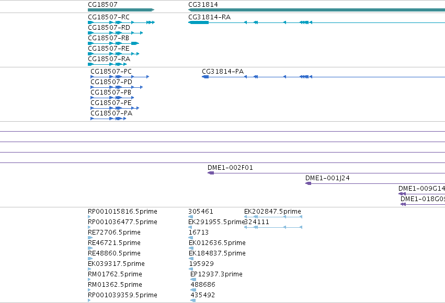
Task: Click the EP12937.3prime feature label
Action: [x=216, y=274]
